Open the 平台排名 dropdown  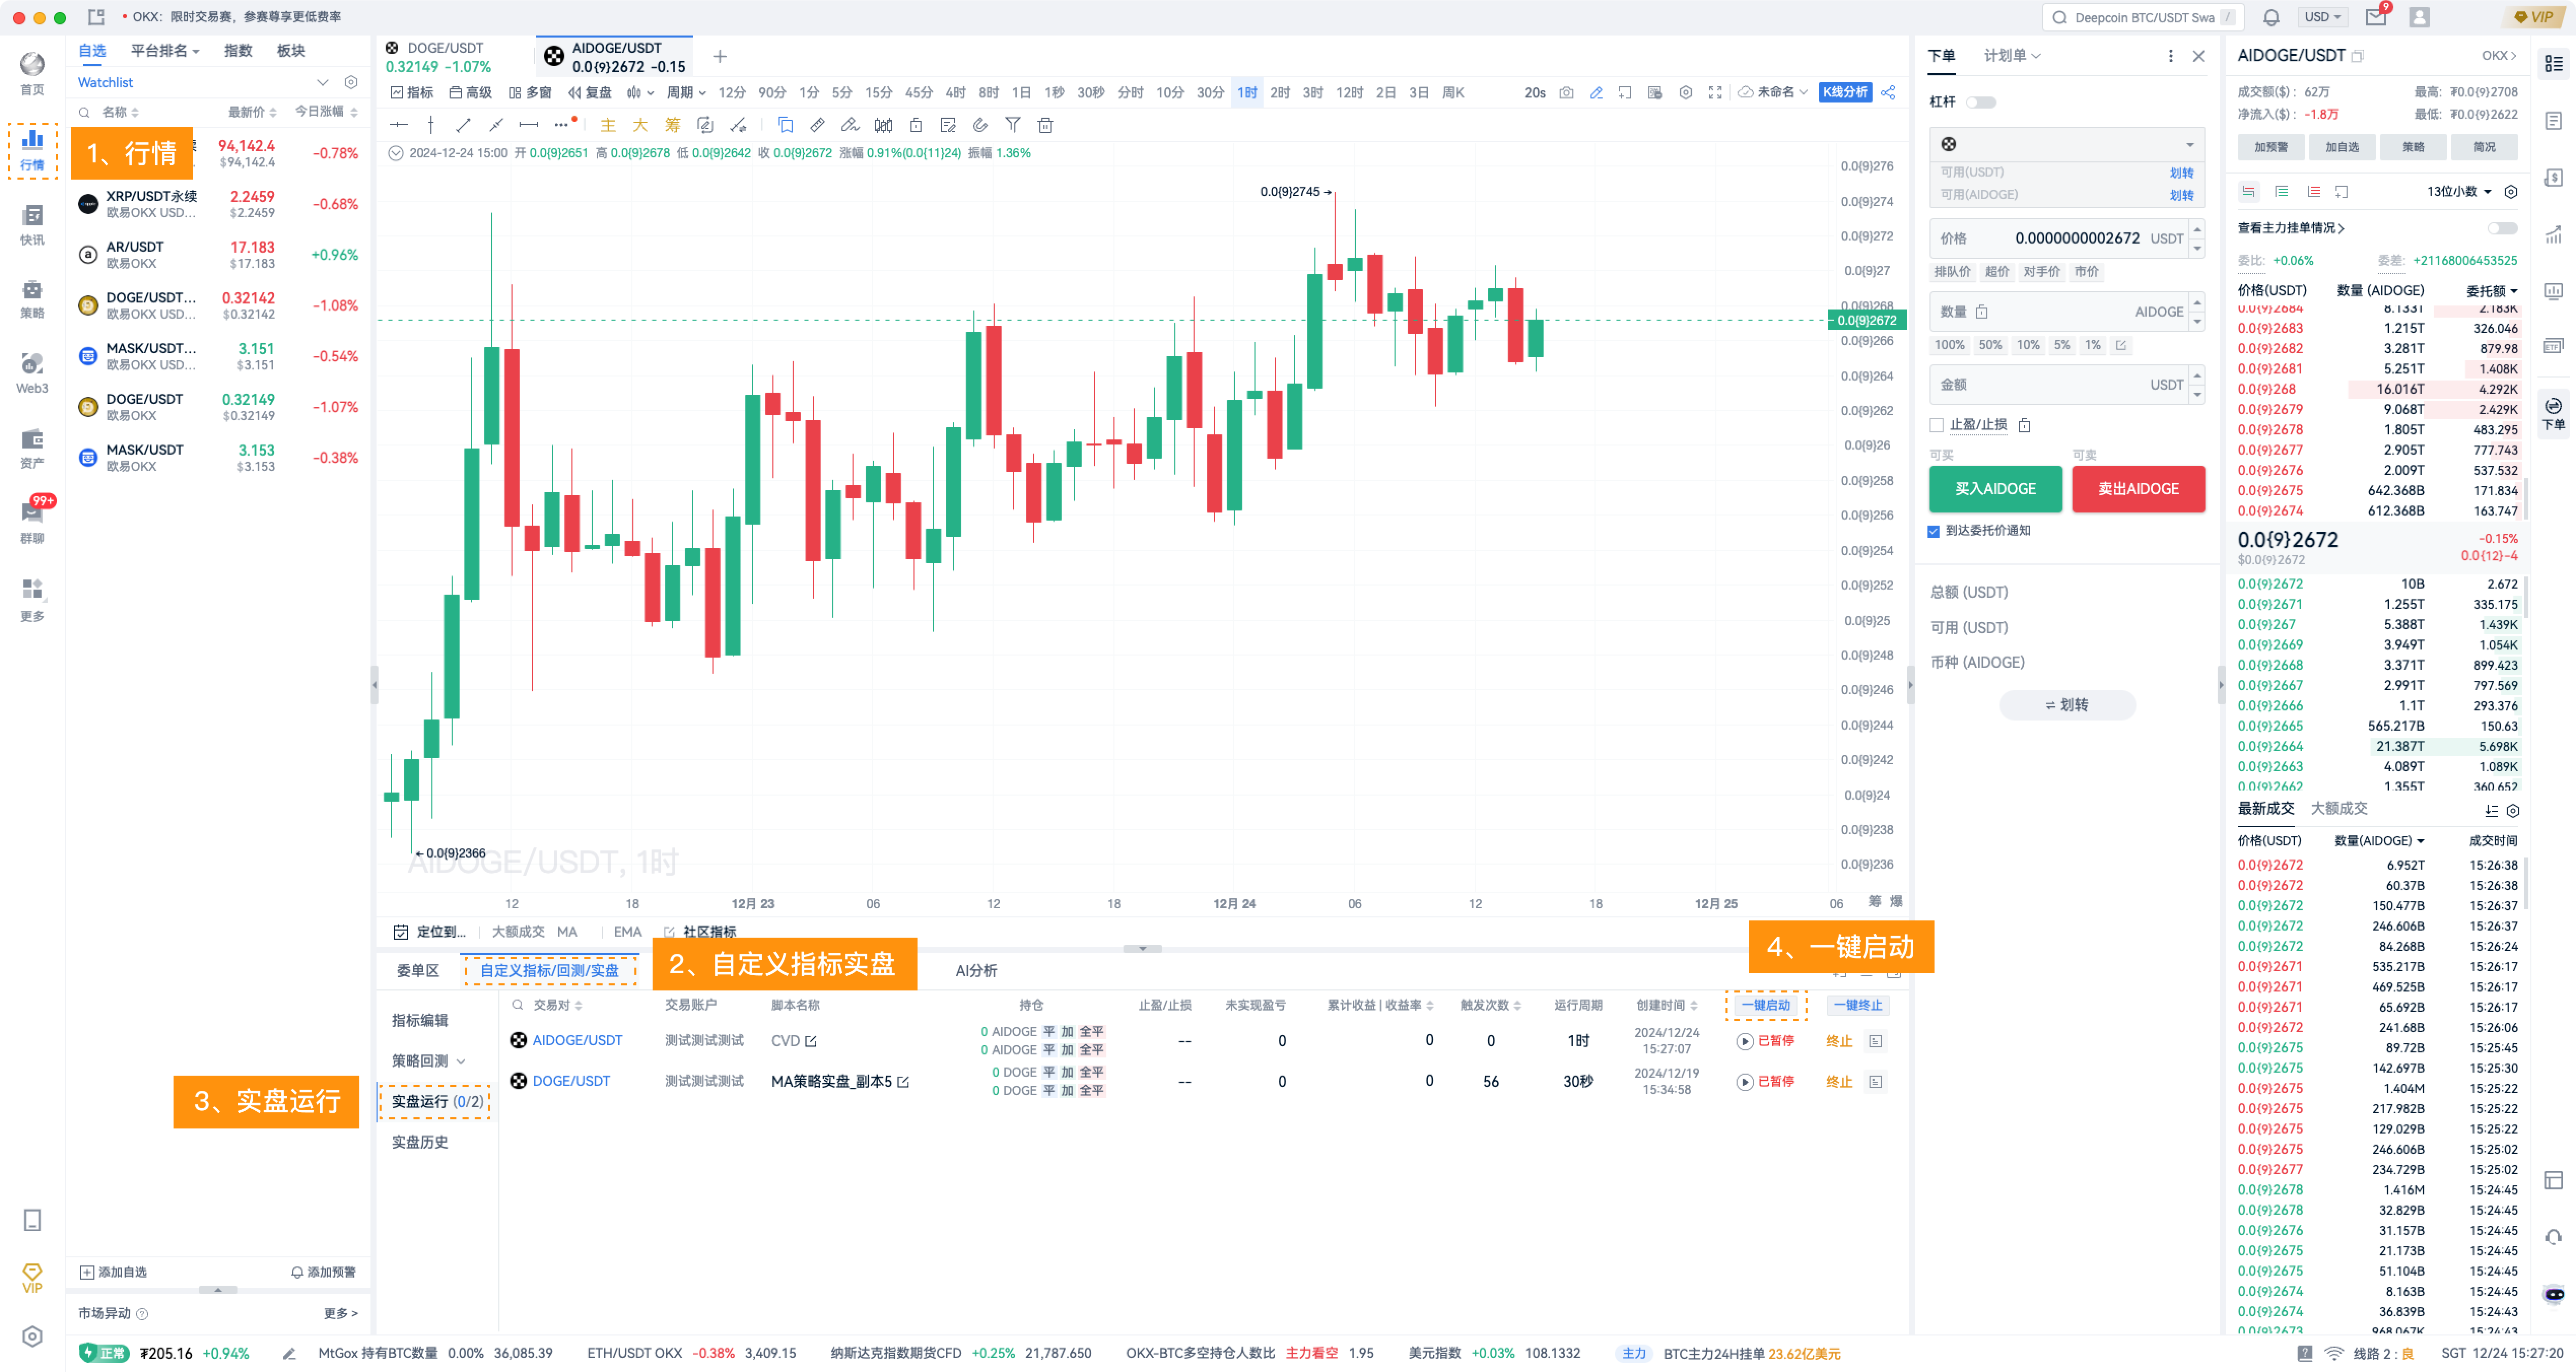pyautogui.click(x=165, y=51)
